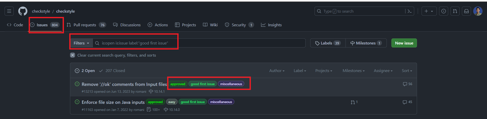The image size is (487, 119).
Task: Open the user profile avatar menu
Action: click(478, 11)
